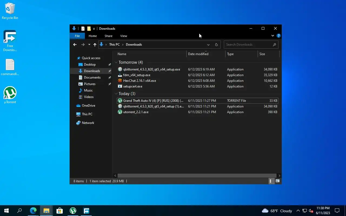The height and width of the screenshot is (216, 346).
Task: Open the recent locations dropdown arrow
Action: [89, 45]
